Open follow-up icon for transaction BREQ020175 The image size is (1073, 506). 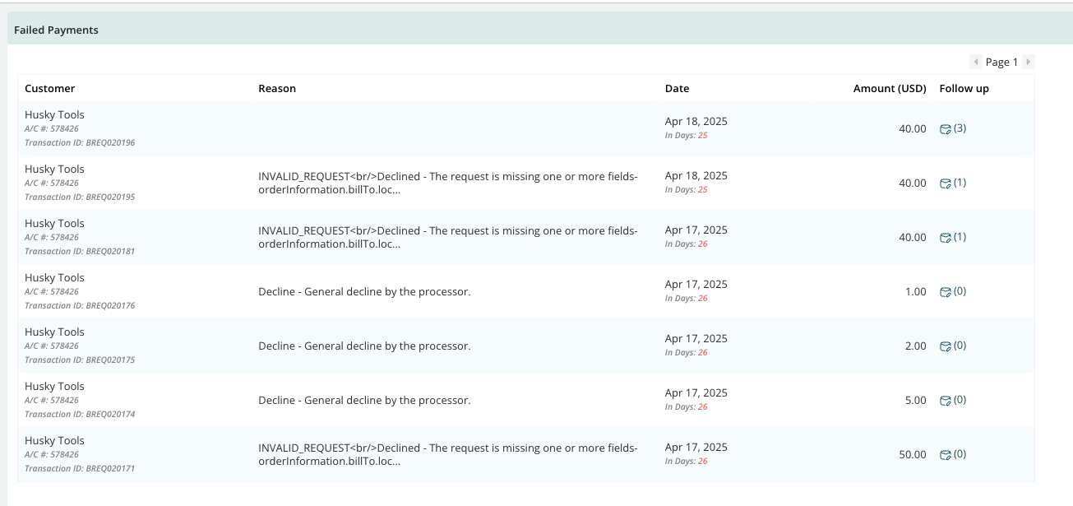(x=946, y=346)
